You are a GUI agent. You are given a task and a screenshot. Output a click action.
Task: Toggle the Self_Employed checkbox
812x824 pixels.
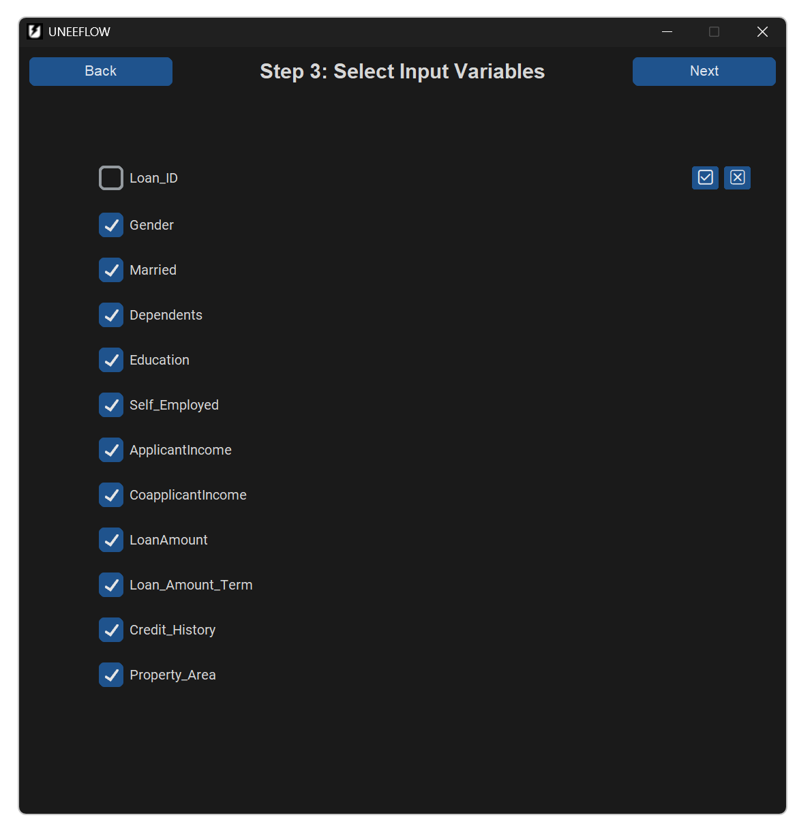pyautogui.click(x=111, y=405)
